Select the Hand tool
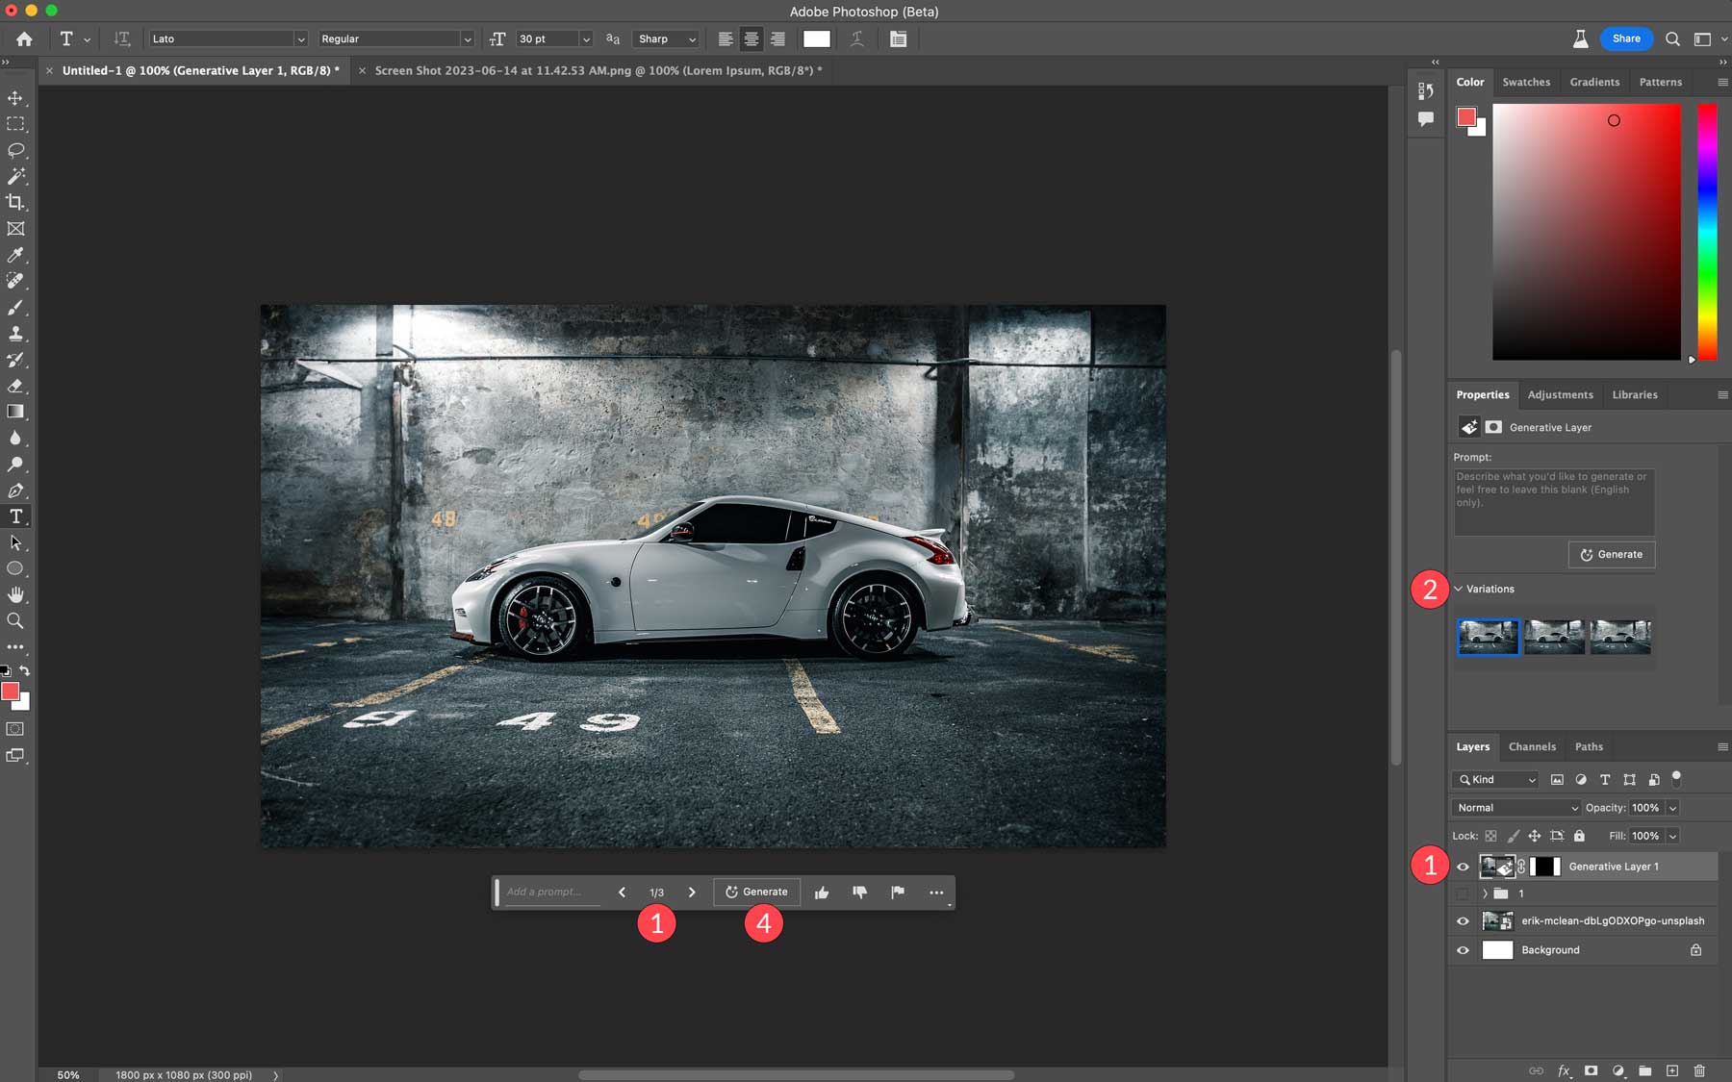 [15, 594]
